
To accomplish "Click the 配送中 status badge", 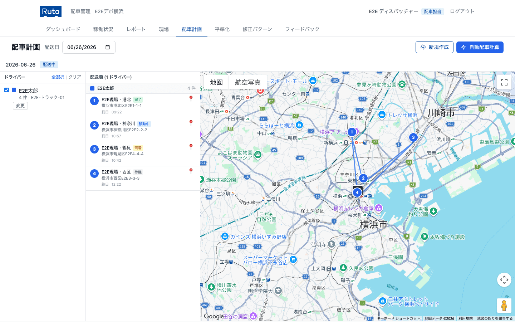I will 49,65.
